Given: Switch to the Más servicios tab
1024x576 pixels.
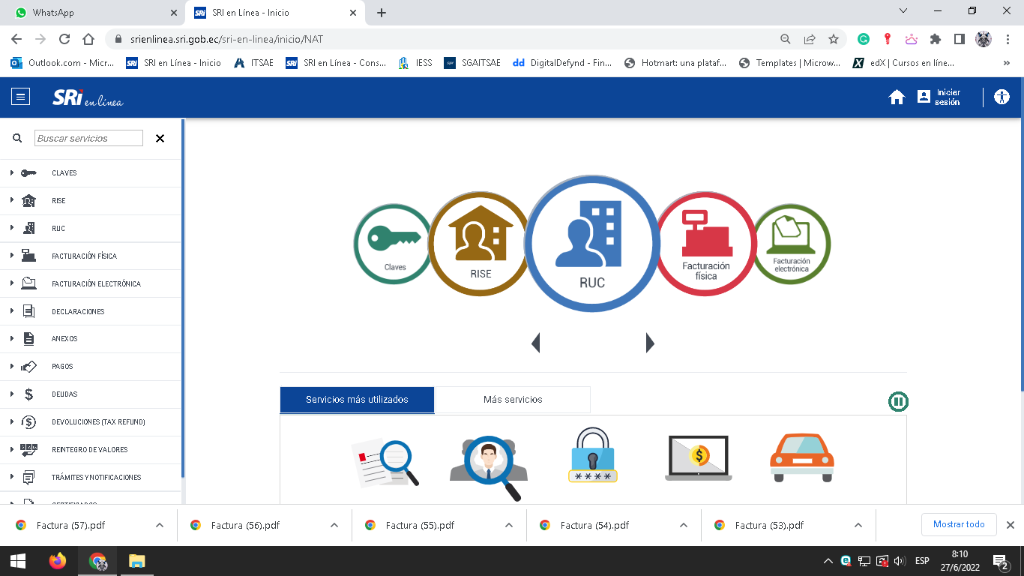Looking at the screenshot, I should pos(513,400).
